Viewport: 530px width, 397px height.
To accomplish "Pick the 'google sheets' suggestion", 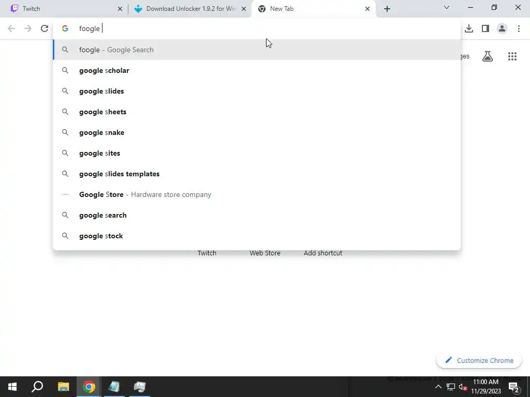I will tap(257, 112).
